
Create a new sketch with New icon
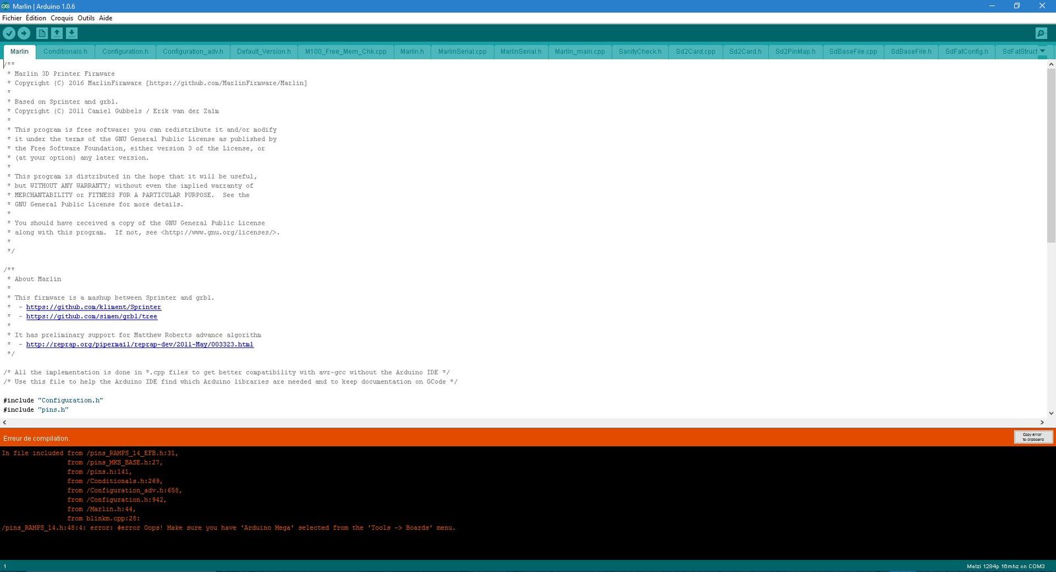[x=42, y=33]
